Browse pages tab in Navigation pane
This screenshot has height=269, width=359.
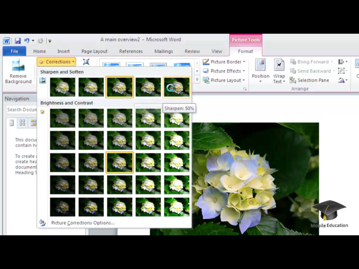pyautogui.click(x=22, y=123)
